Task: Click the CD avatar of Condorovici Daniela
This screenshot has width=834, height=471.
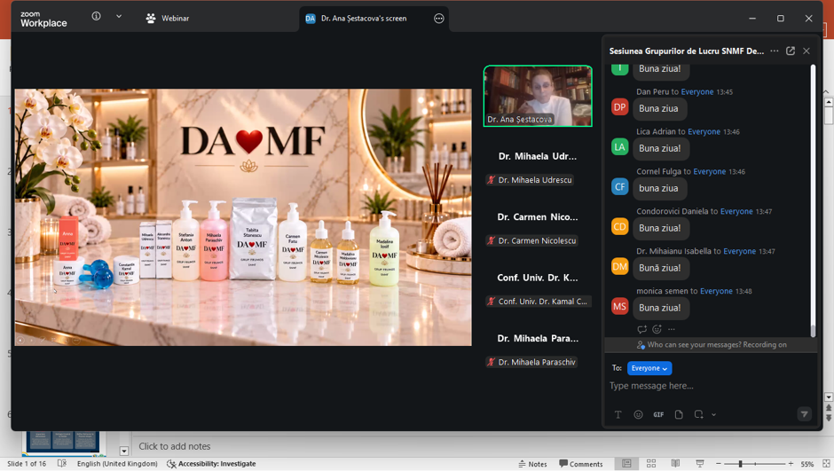Action: pyautogui.click(x=619, y=226)
